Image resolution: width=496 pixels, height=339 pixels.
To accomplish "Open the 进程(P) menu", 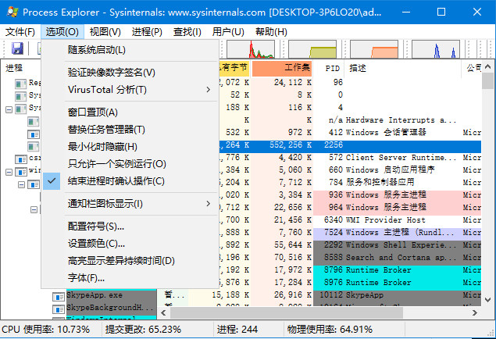I will 147,32.
